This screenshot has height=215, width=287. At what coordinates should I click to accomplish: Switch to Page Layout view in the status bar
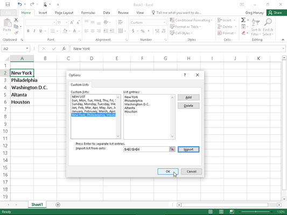(x=221, y=212)
